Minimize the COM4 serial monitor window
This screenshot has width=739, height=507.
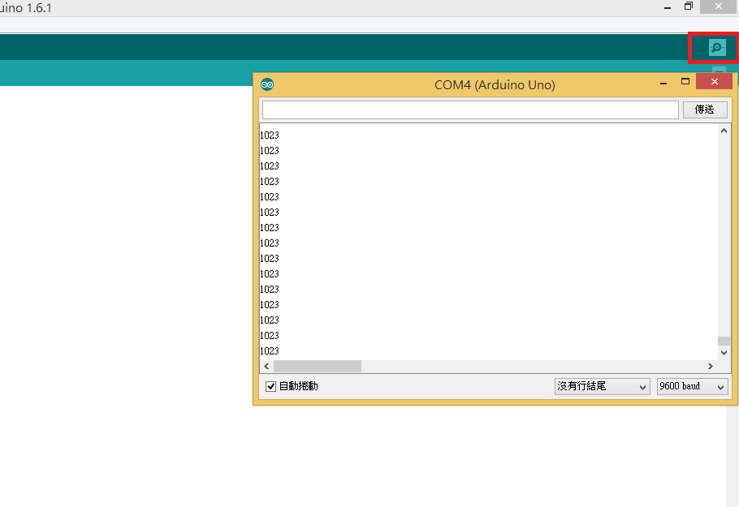point(663,83)
